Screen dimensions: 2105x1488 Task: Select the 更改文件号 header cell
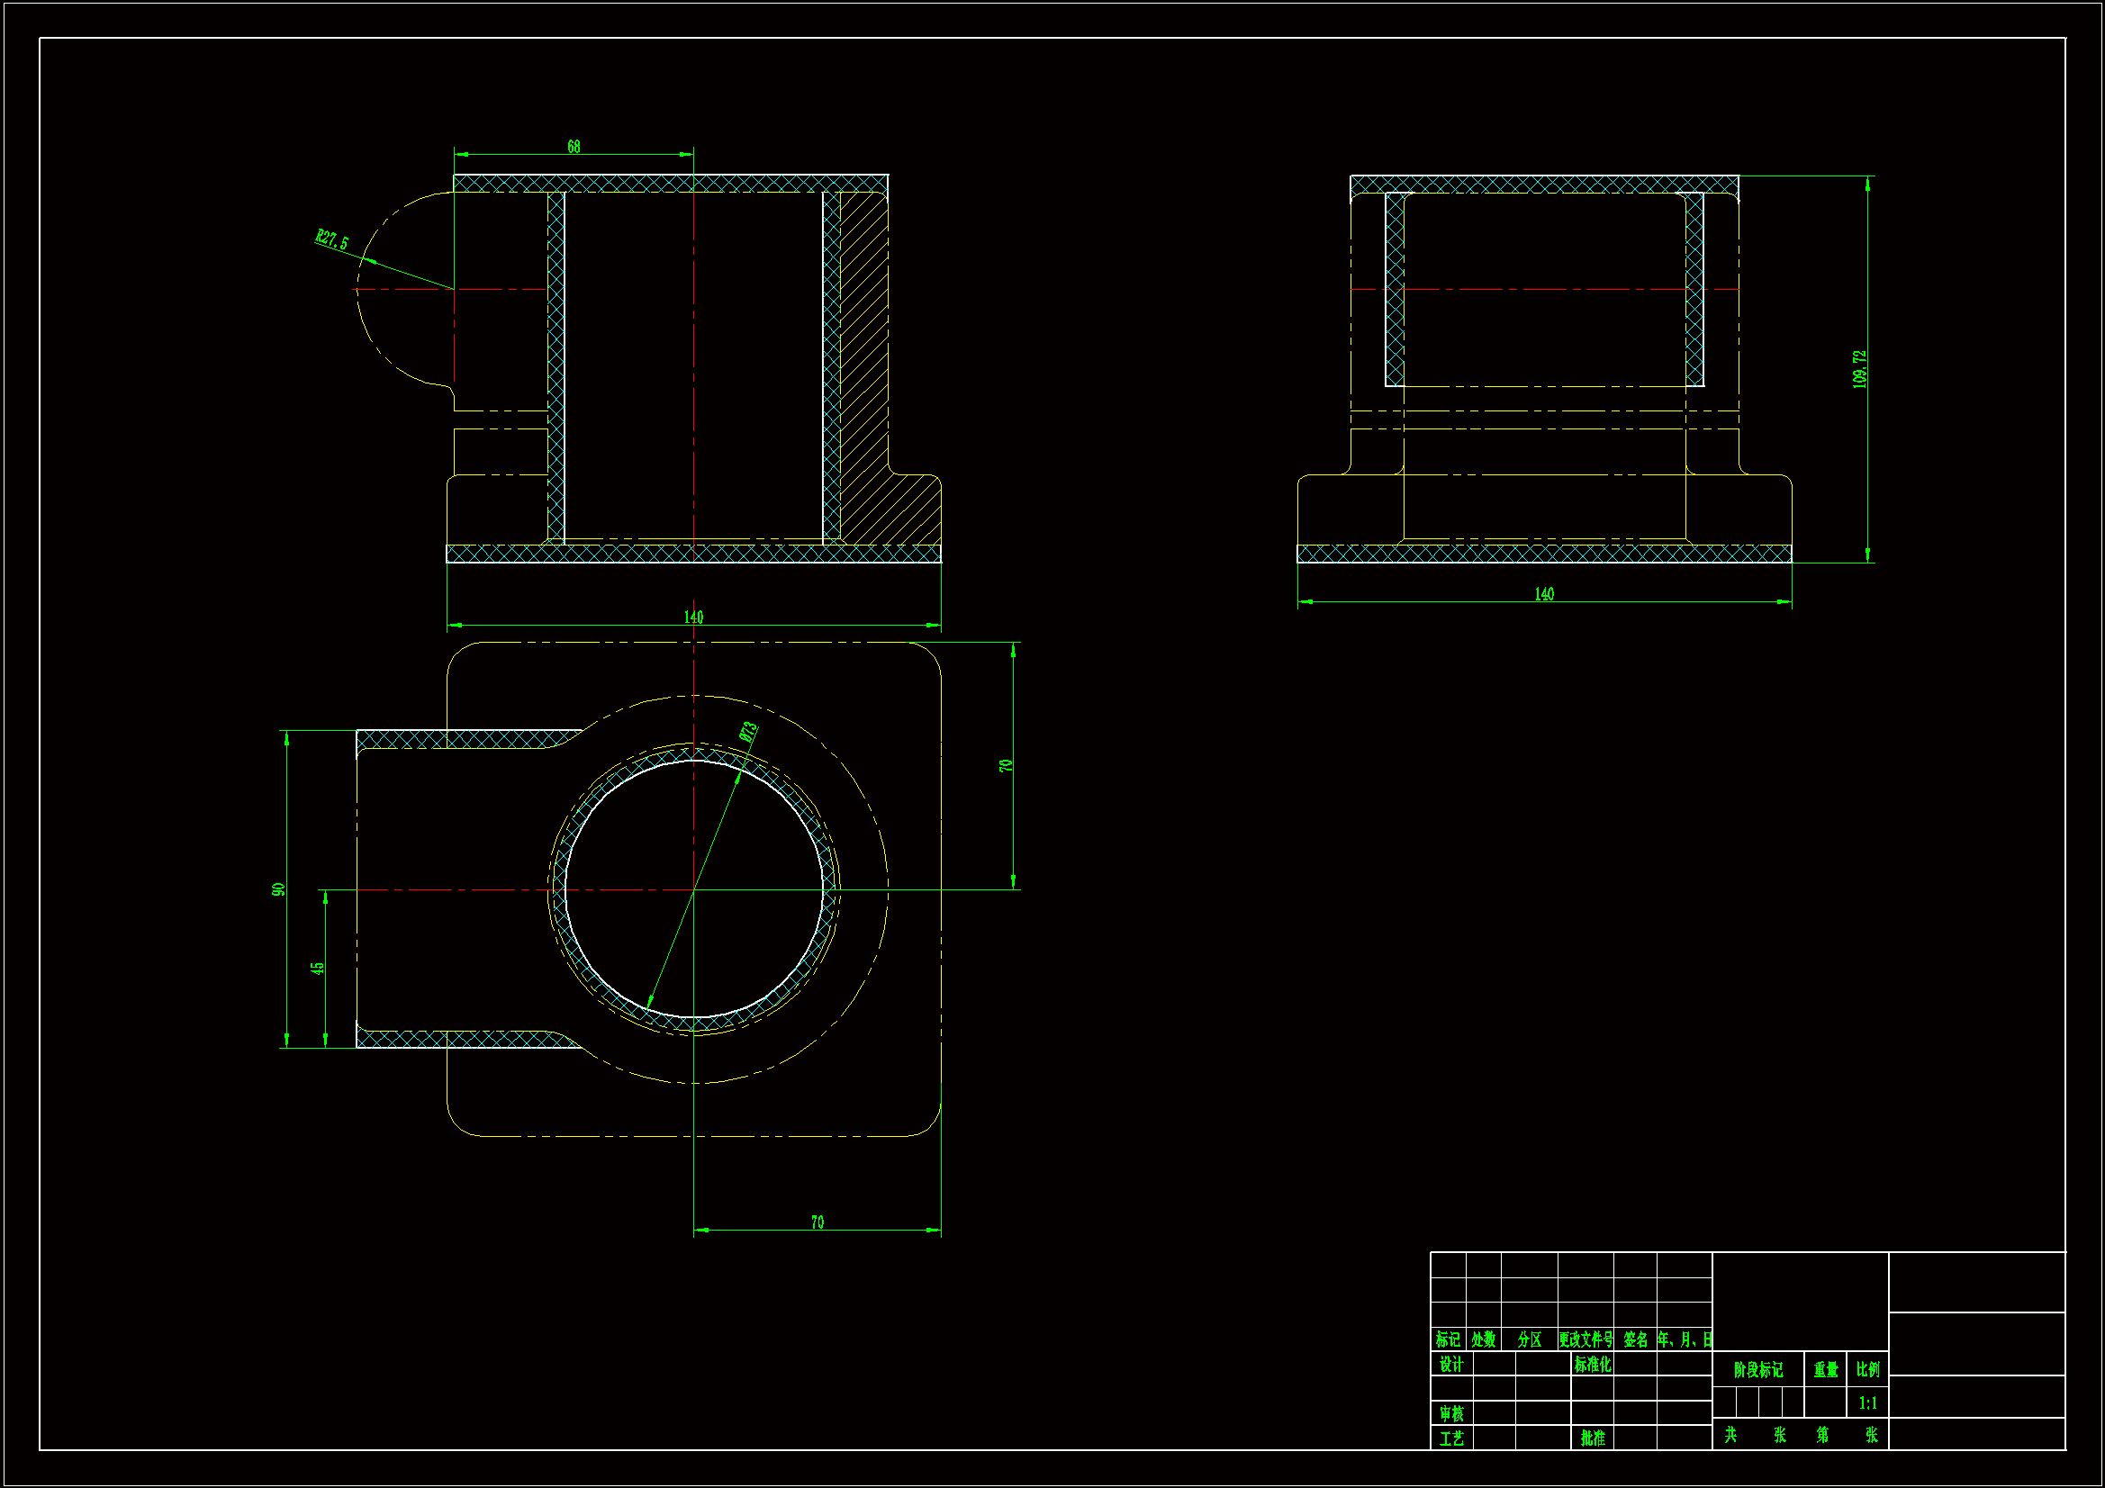[1586, 1339]
